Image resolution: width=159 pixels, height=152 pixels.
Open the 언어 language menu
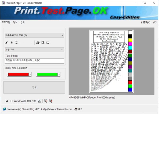click(x=23, y=22)
